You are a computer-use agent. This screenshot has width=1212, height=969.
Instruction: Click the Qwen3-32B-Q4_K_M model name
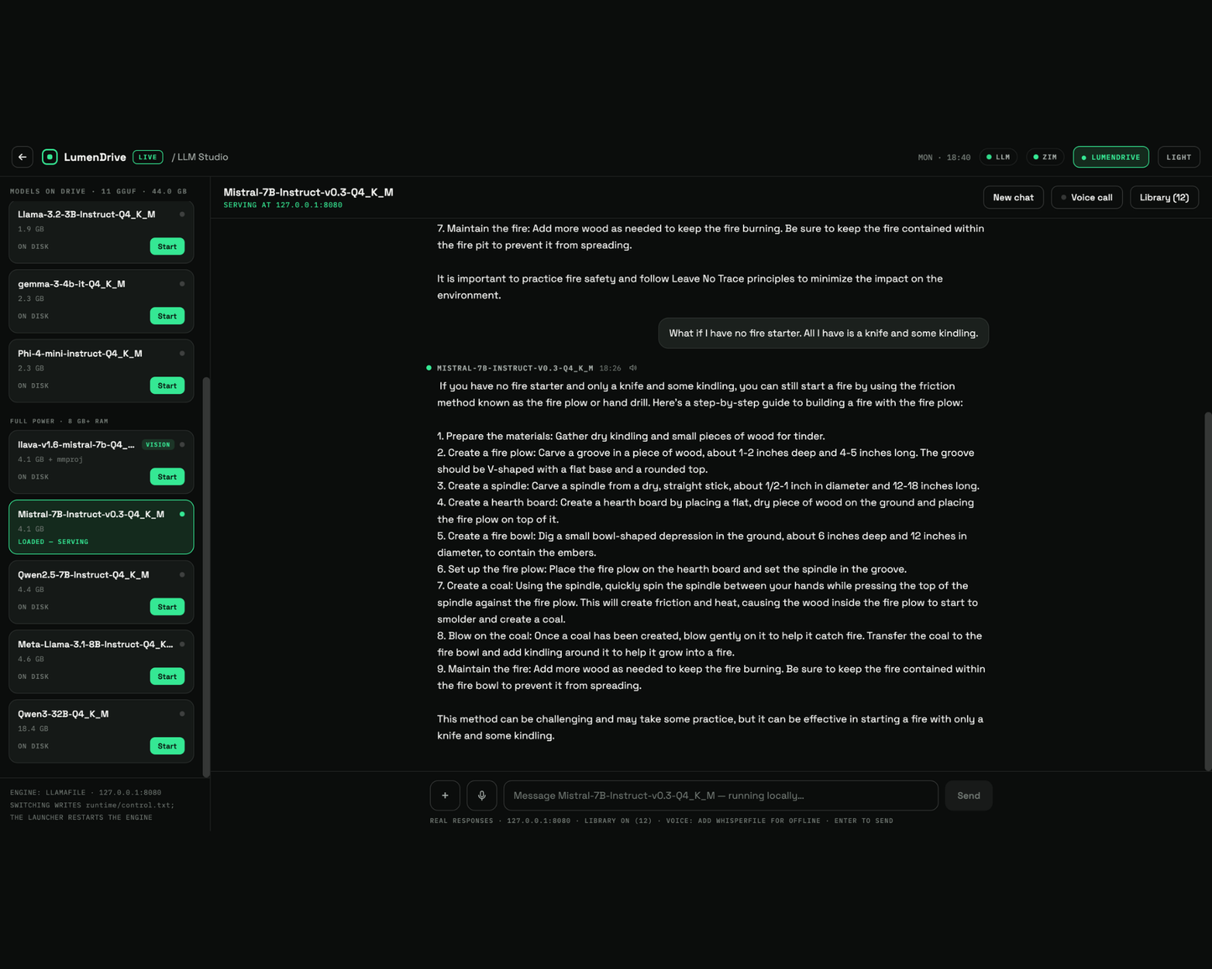(63, 714)
